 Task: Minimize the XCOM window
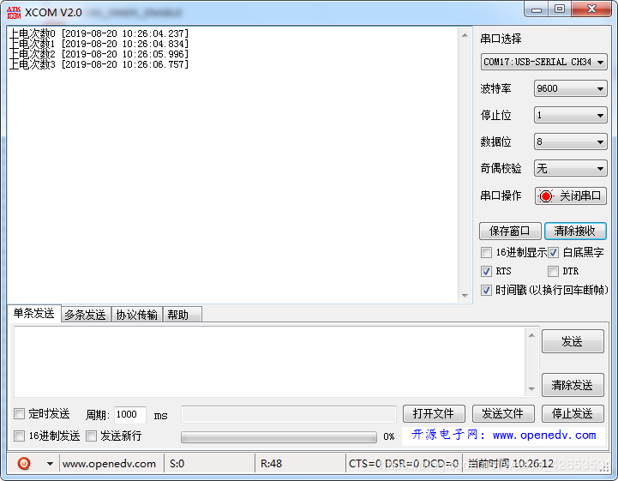point(537,9)
